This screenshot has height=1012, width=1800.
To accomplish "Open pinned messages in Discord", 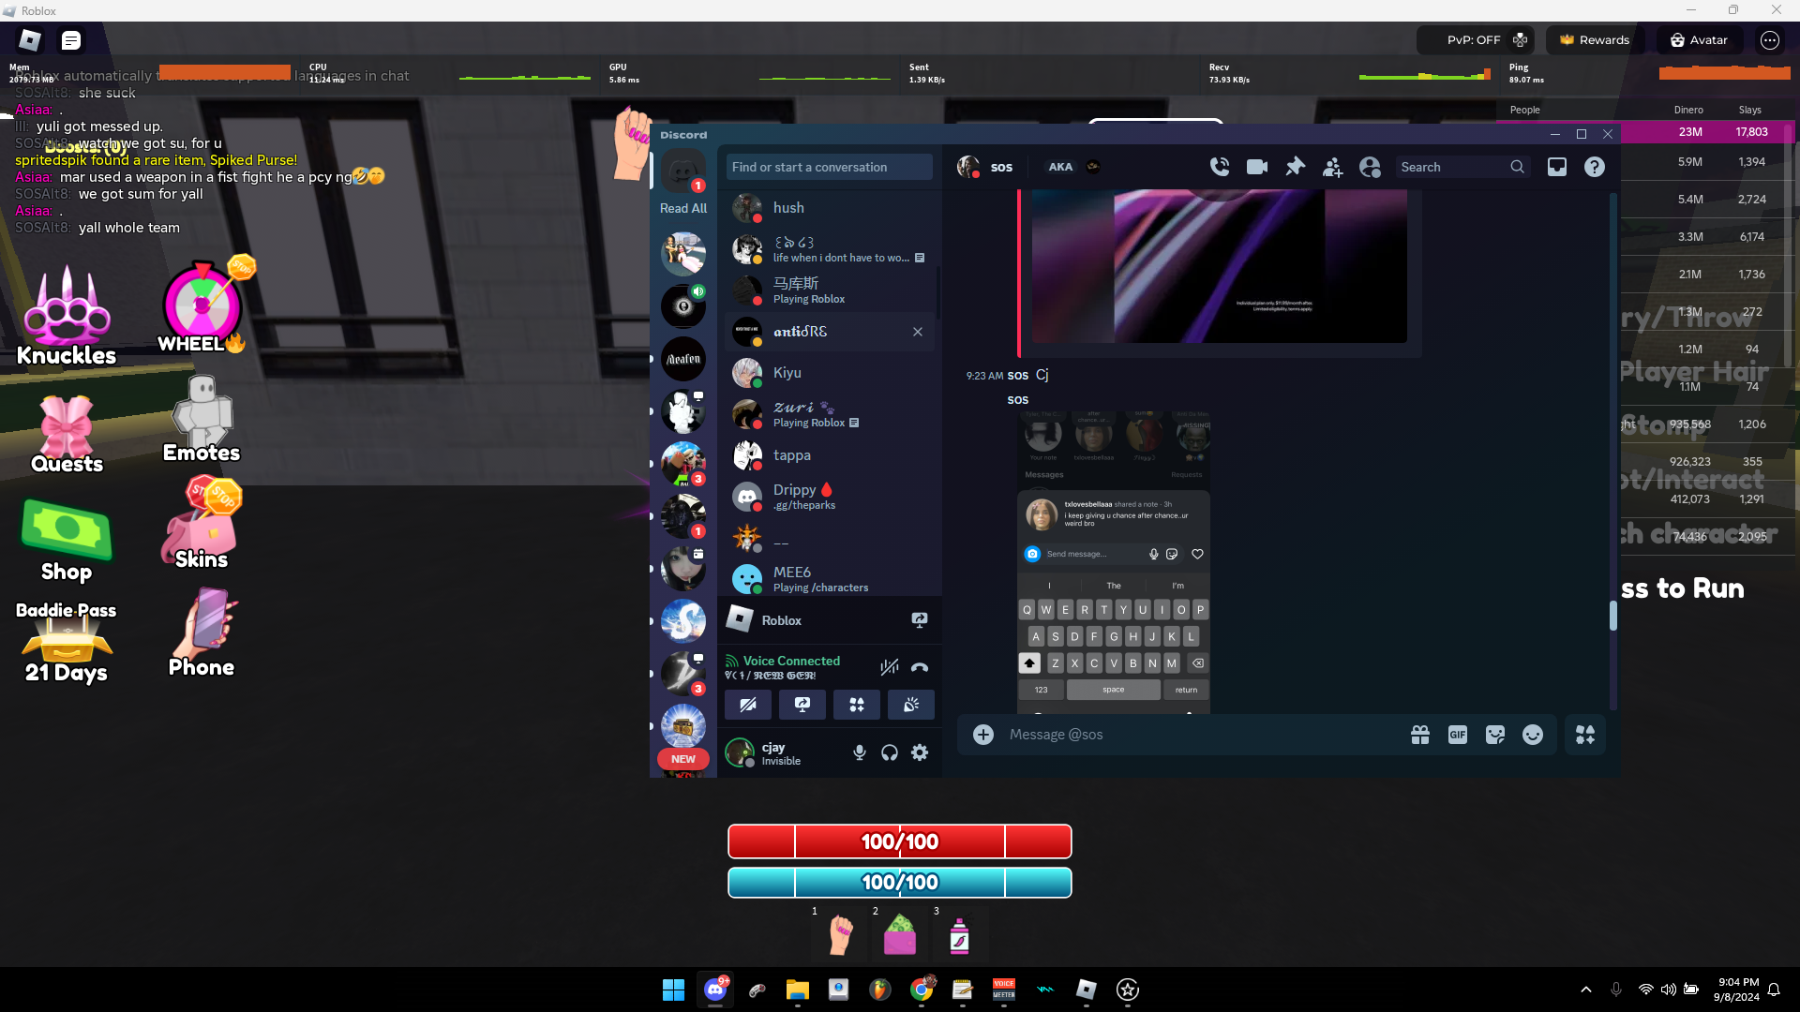I will pyautogui.click(x=1295, y=167).
